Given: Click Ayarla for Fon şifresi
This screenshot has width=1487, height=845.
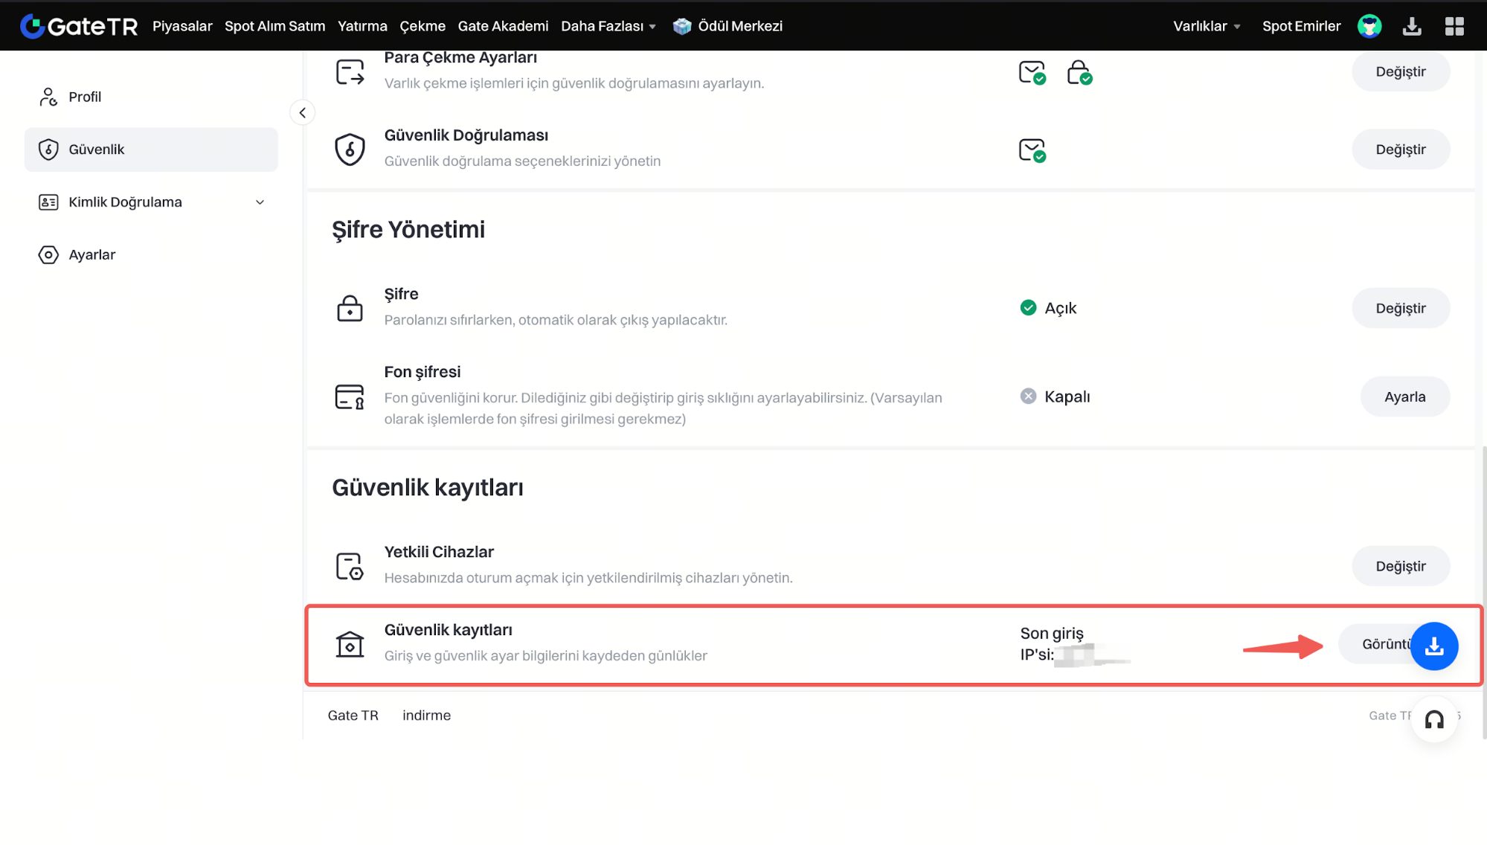Looking at the screenshot, I should [1404, 396].
